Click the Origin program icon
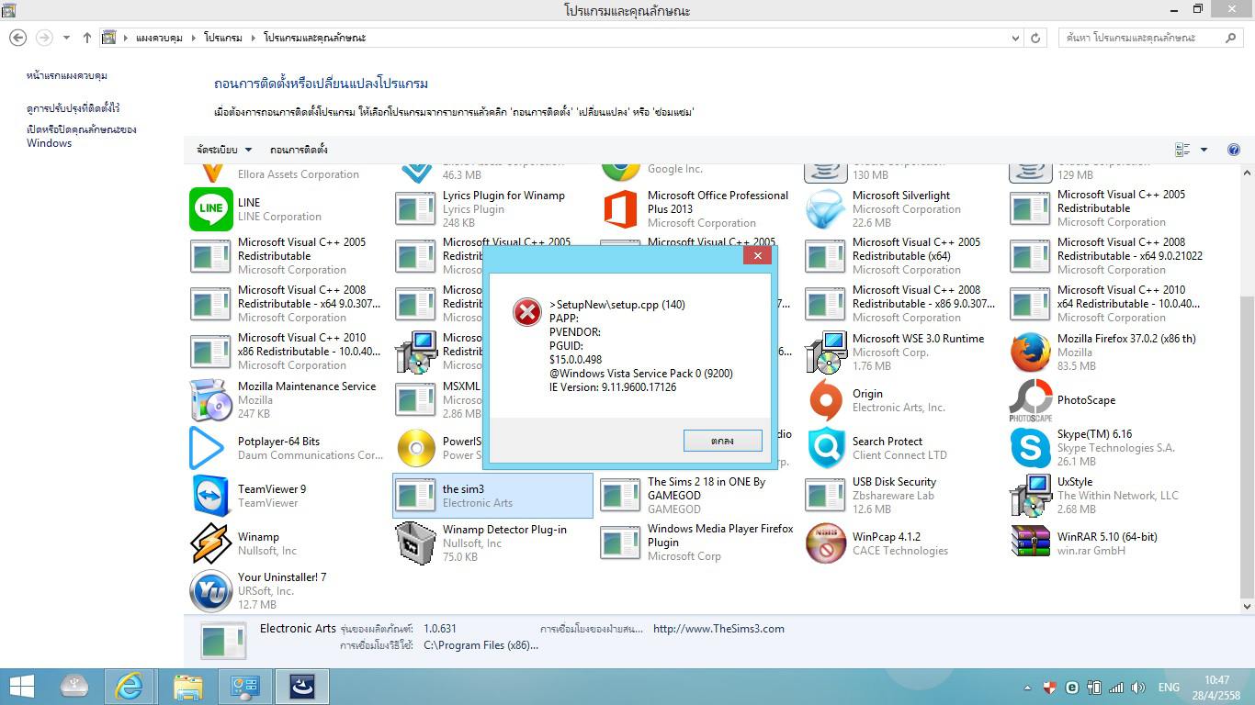Screen dimensions: 1255x705 (x=825, y=400)
